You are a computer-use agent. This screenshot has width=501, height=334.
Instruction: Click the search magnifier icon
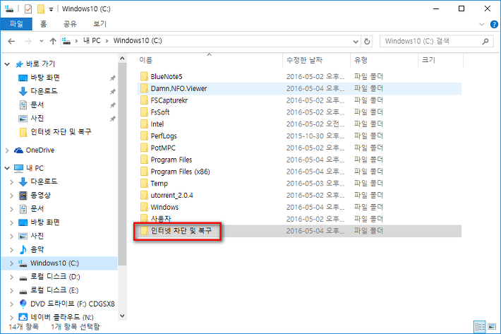click(485, 41)
